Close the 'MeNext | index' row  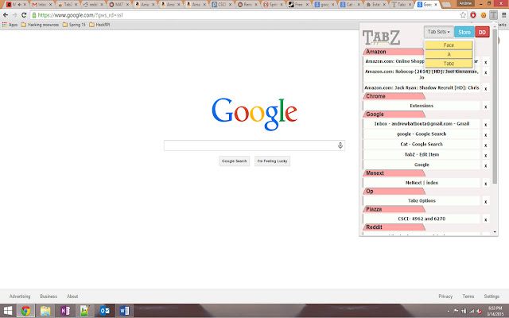click(486, 184)
